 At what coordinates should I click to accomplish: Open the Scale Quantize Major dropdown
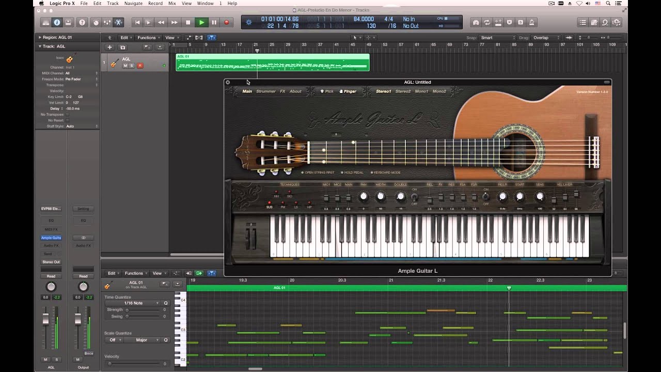(143, 340)
